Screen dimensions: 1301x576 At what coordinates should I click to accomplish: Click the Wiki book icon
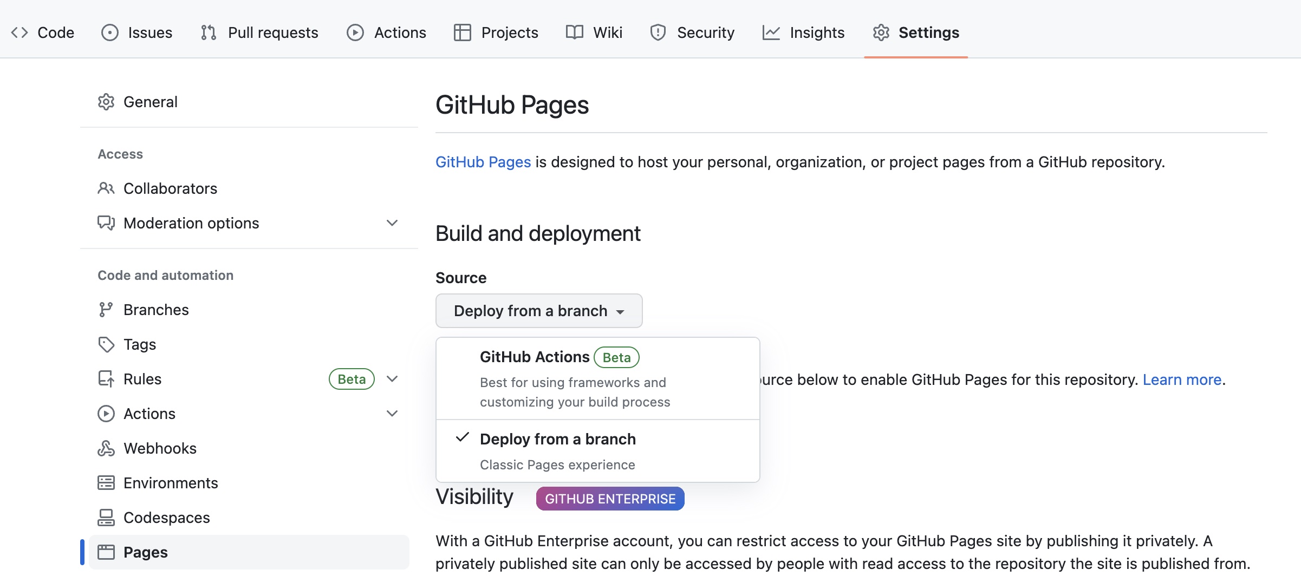coord(574,32)
